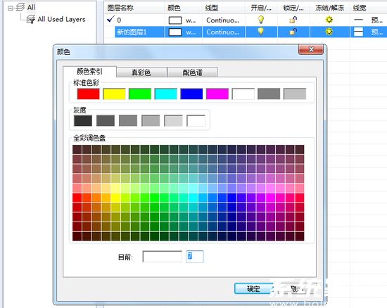Click the All layers stack icon

click(20, 7)
